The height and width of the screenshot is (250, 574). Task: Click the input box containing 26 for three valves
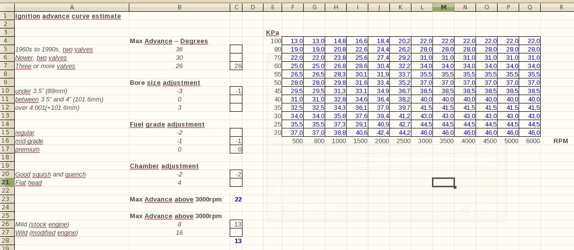pyautogui.click(x=236, y=66)
